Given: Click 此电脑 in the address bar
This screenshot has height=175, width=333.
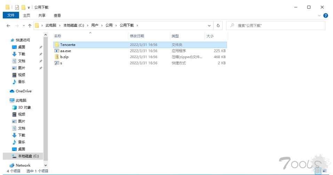Looking at the screenshot, I should click(51, 25).
